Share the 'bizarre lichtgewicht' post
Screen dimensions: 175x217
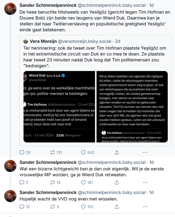117,182
